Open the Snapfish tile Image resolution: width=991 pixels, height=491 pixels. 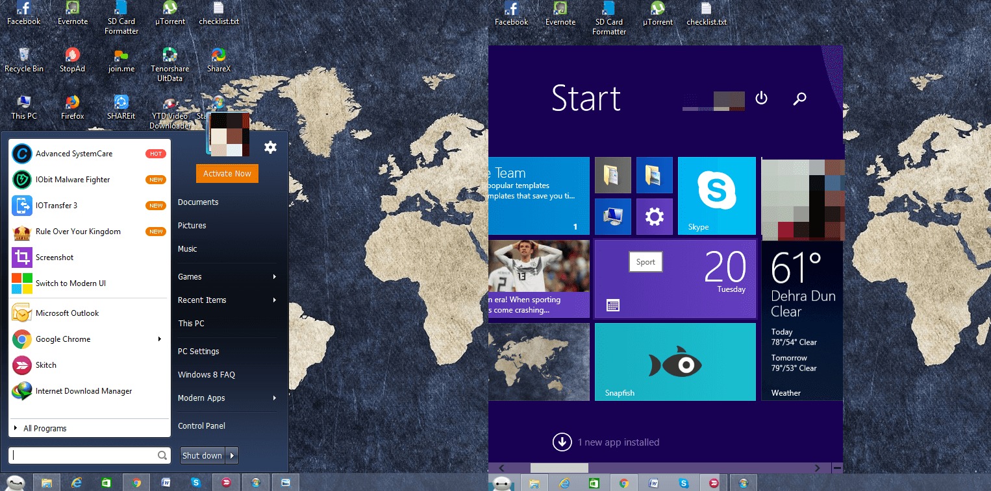pos(675,362)
